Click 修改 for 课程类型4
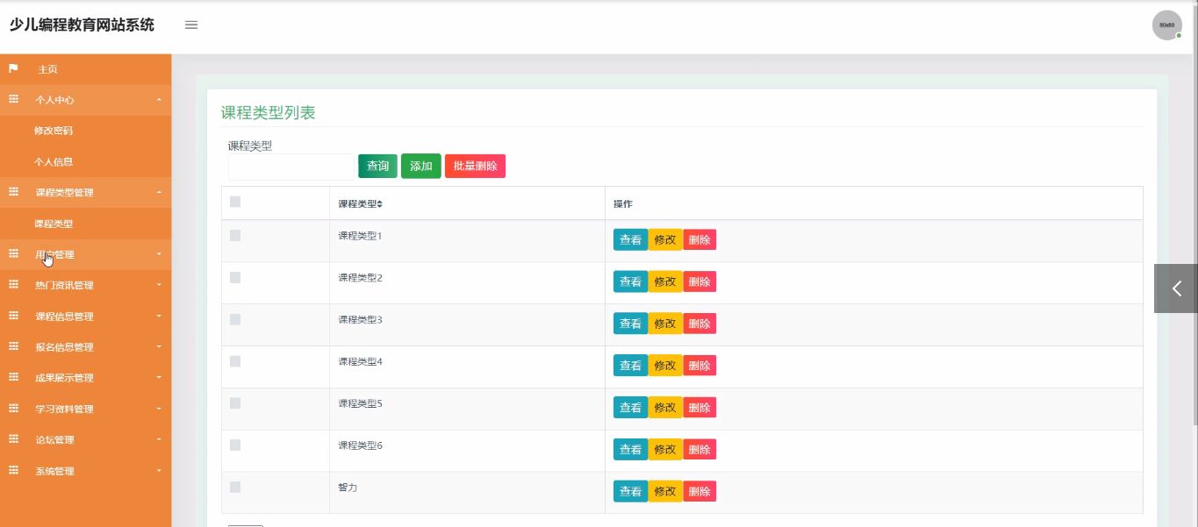 (x=665, y=366)
